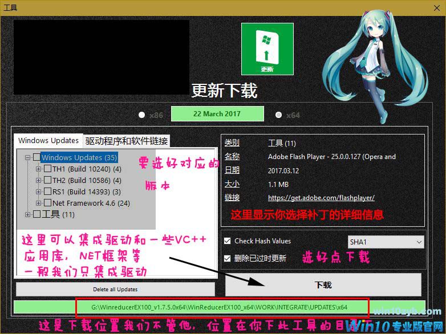
Task: Open the 驱动程序和软件链接 tab
Action: pyautogui.click(x=126, y=141)
